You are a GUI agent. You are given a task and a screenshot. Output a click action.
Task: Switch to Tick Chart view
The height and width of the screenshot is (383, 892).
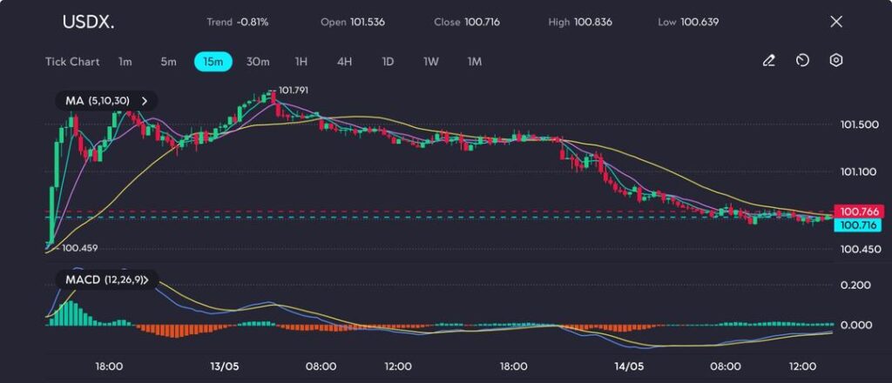pyautogui.click(x=72, y=62)
